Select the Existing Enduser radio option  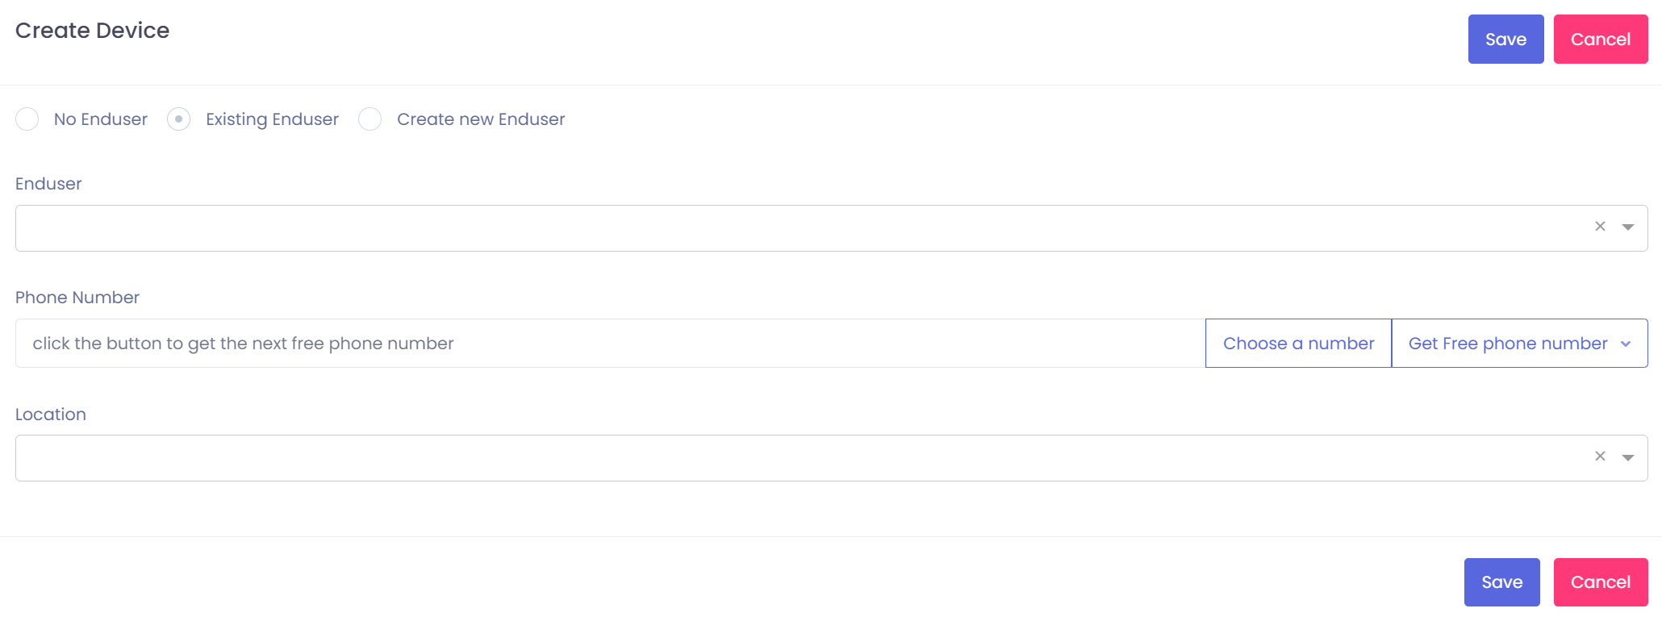178,119
